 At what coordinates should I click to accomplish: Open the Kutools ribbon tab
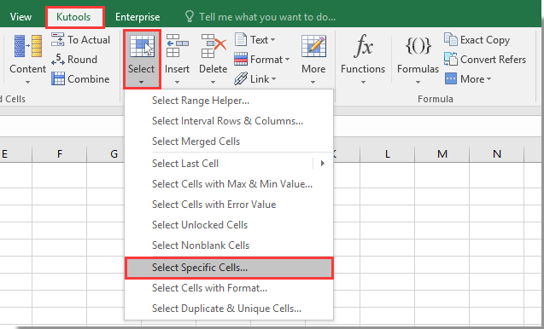(x=73, y=17)
